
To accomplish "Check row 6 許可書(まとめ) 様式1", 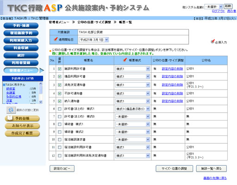I will (x=60, y=109).
